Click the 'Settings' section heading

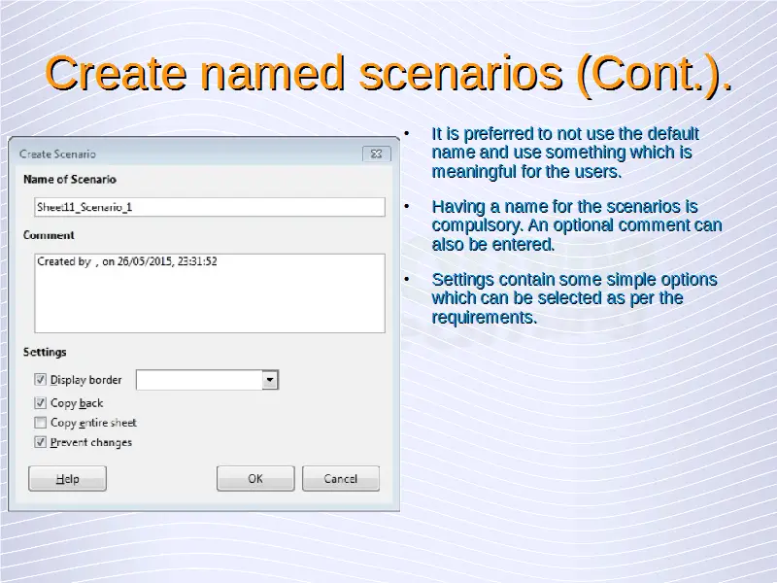45,352
